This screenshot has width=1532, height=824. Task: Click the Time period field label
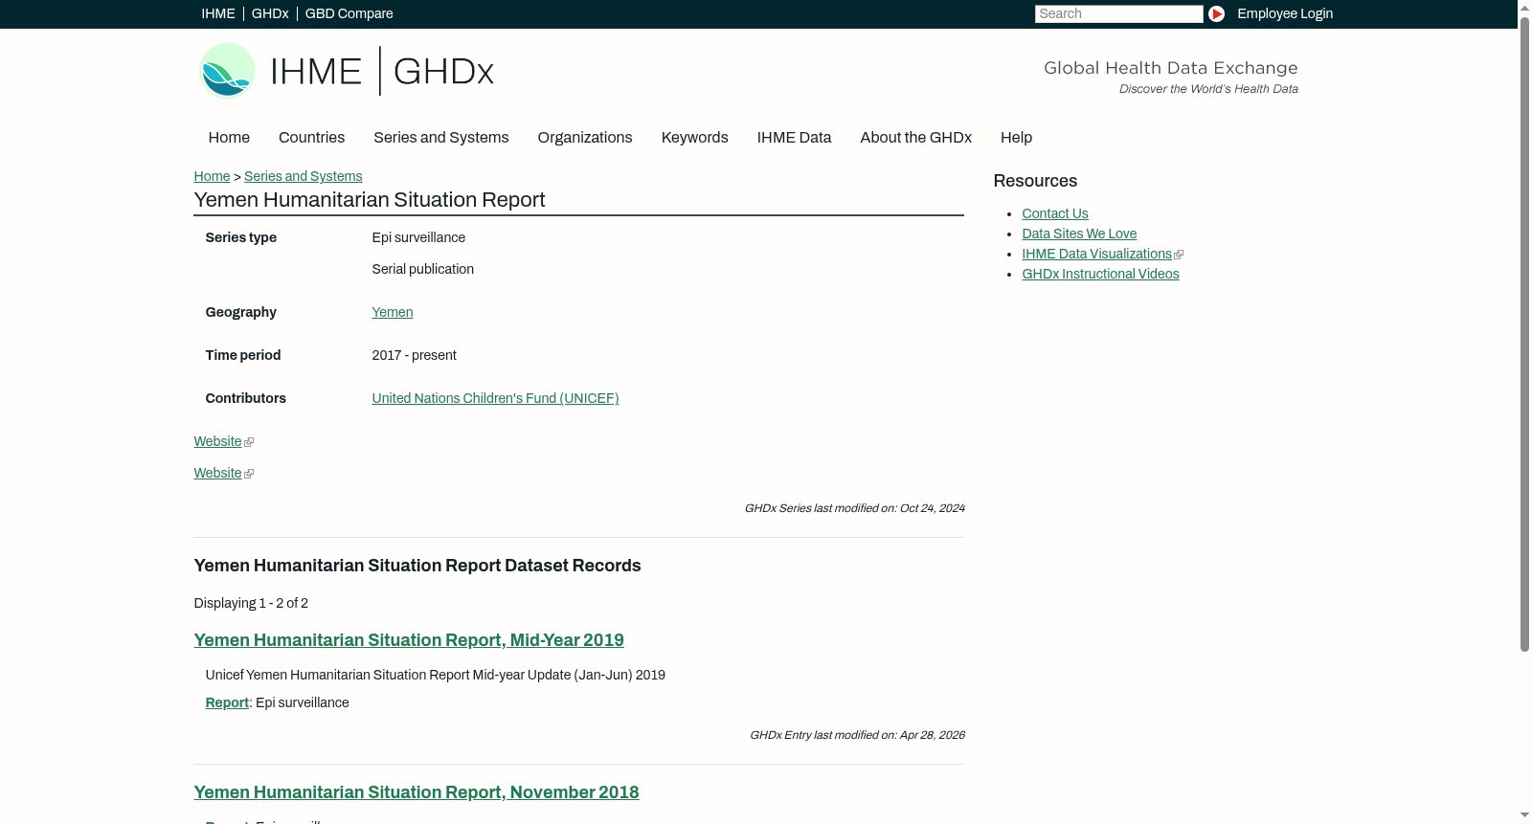tap(242, 355)
